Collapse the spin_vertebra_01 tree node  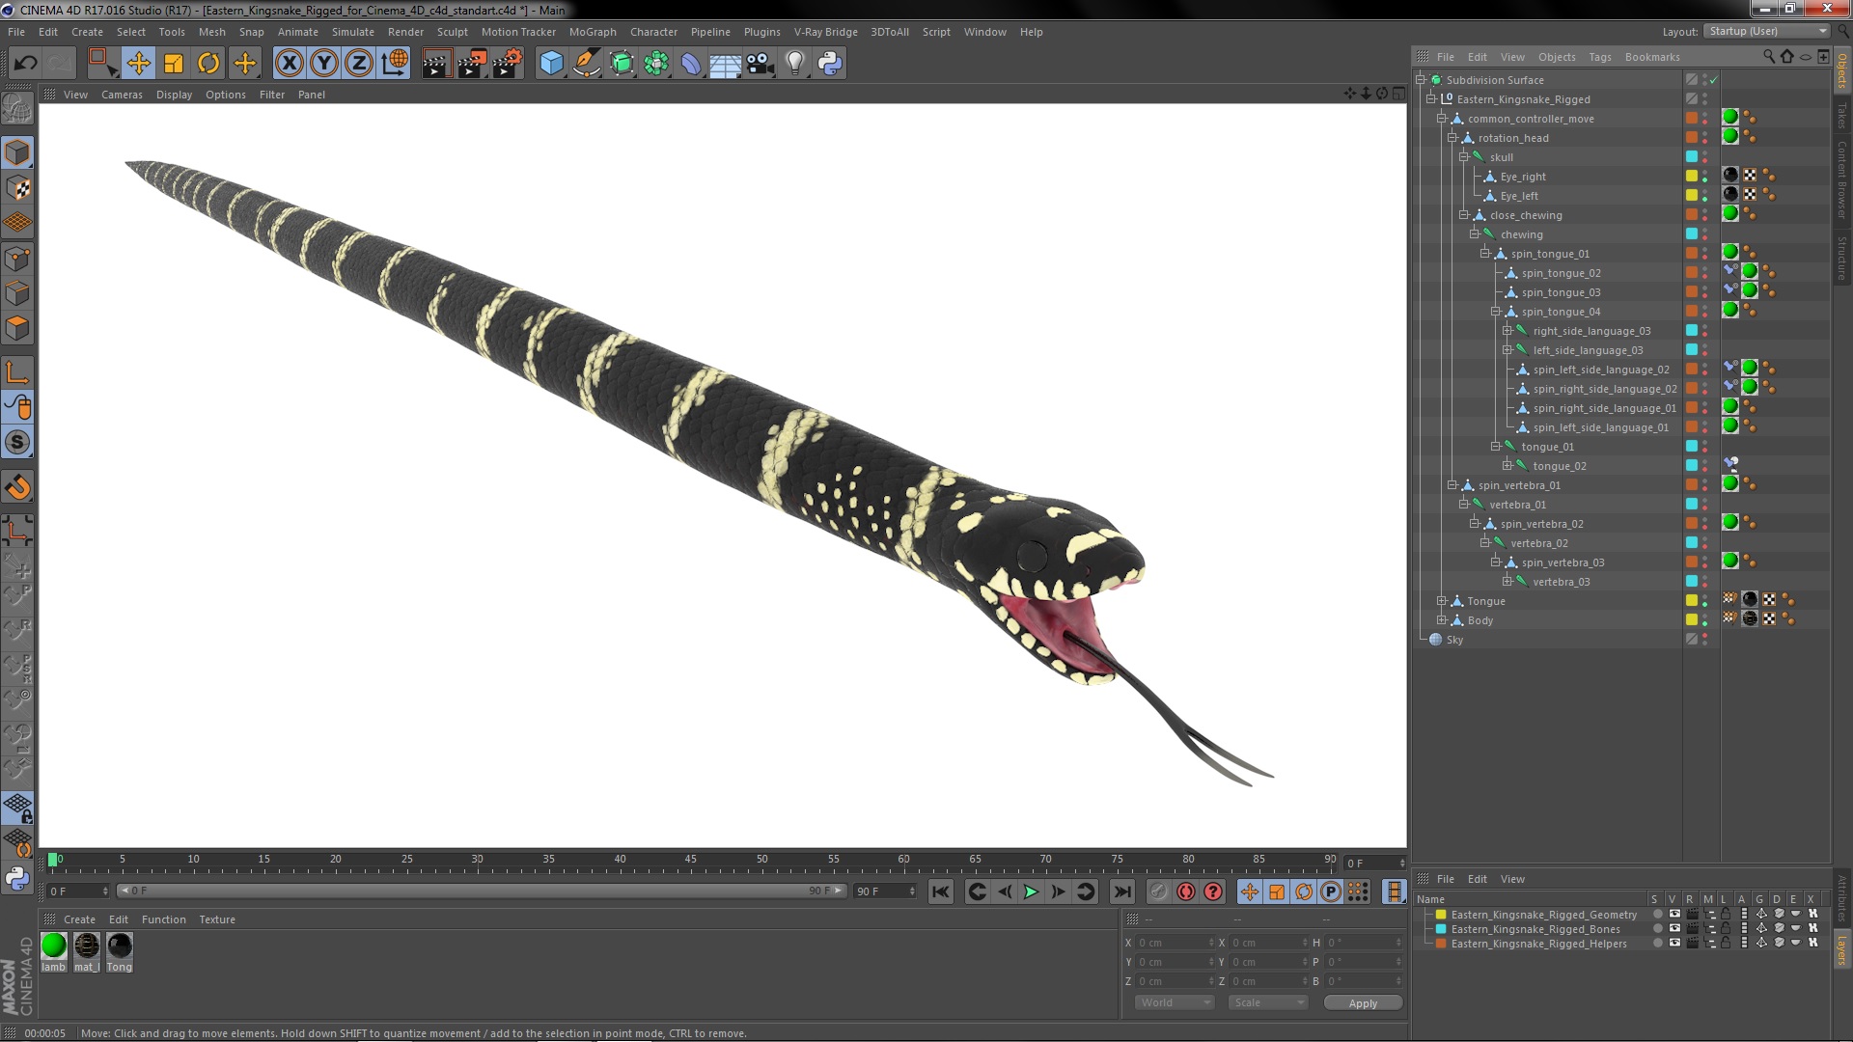(1452, 485)
